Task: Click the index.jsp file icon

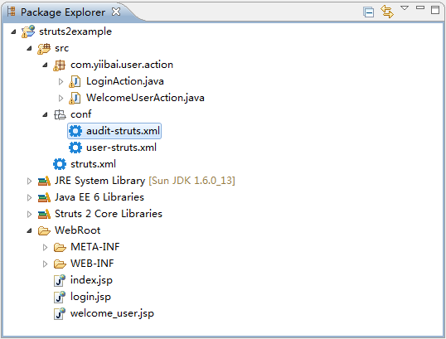Action: click(x=60, y=280)
